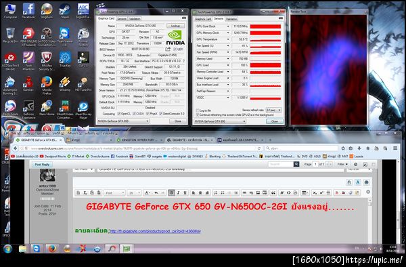This screenshot has height=267, width=406.
Task: Switch to the GIGABYTE browser tab with Thai title
Action: pyautogui.click(x=191, y=140)
